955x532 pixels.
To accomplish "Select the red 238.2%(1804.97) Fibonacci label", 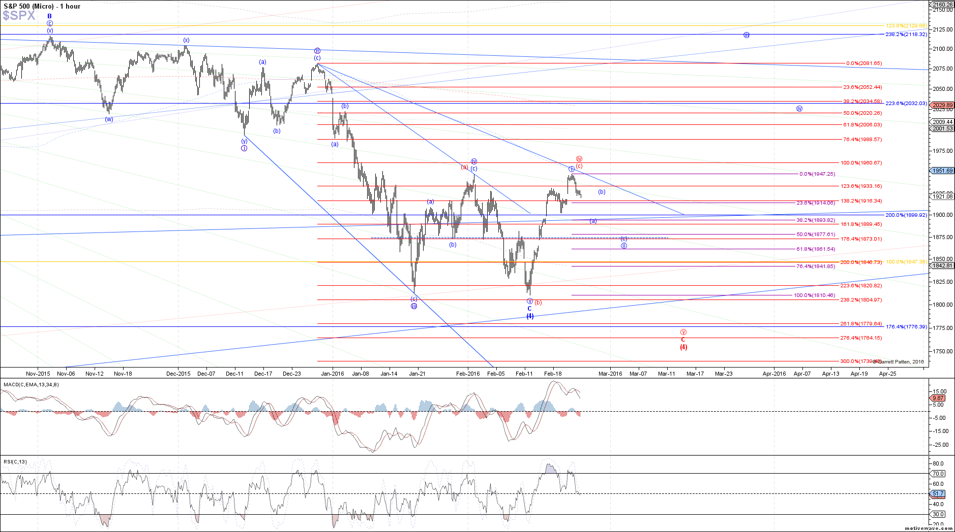I will [861, 300].
